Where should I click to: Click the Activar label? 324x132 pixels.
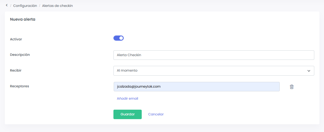point(16,39)
